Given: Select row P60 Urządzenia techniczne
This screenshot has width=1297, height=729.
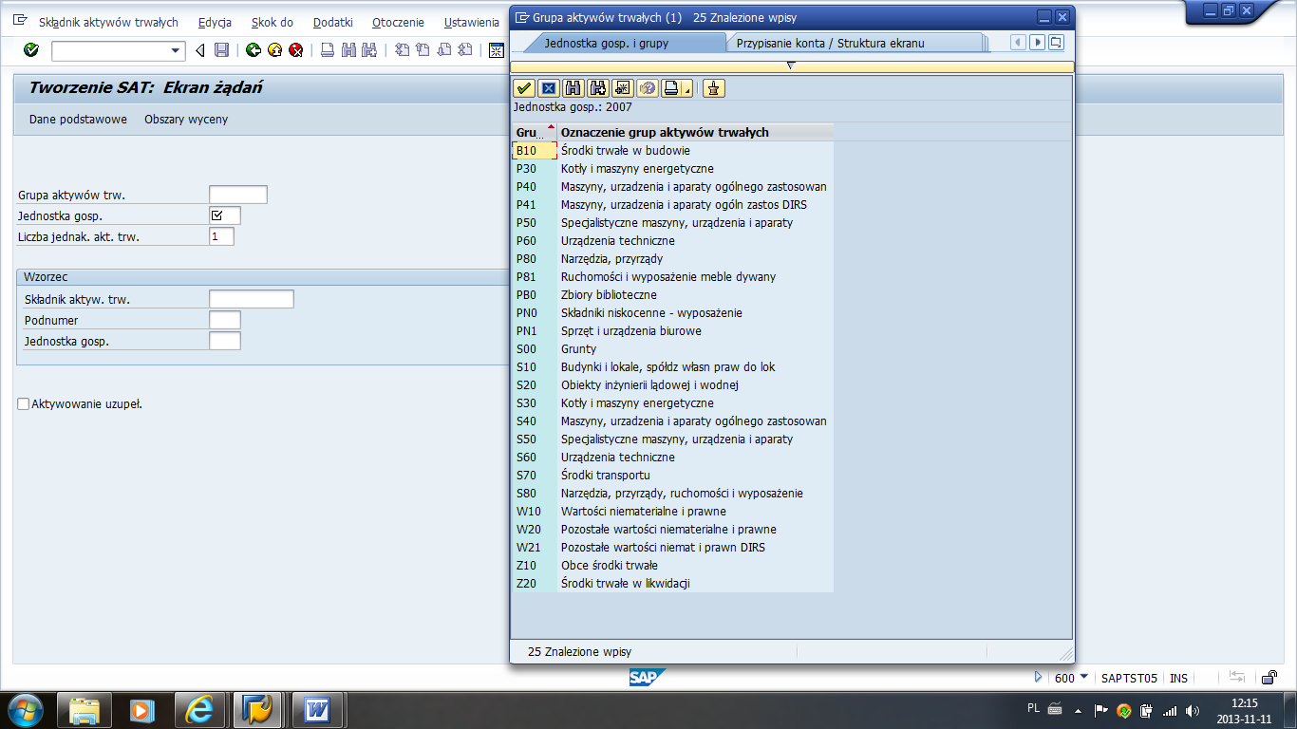Looking at the screenshot, I should (x=672, y=240).
